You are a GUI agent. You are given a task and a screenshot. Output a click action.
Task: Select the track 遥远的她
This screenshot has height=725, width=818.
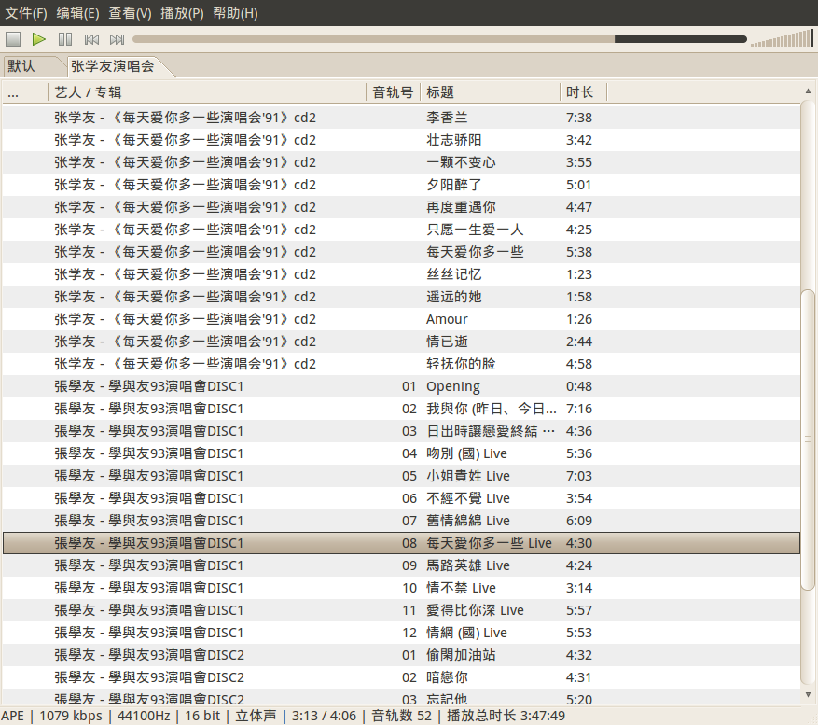click(x=401, y=297)
